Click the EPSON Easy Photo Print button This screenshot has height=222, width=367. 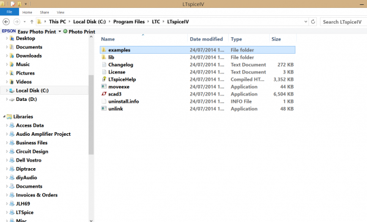(x=29, y=31)
